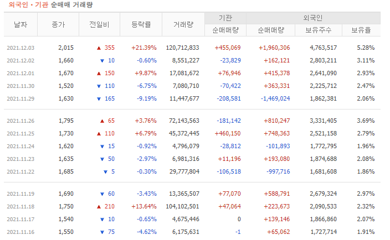This screenshot has width=390, height=240.
Task: Click volume 8,551,227
Action: tap(186, 60)
